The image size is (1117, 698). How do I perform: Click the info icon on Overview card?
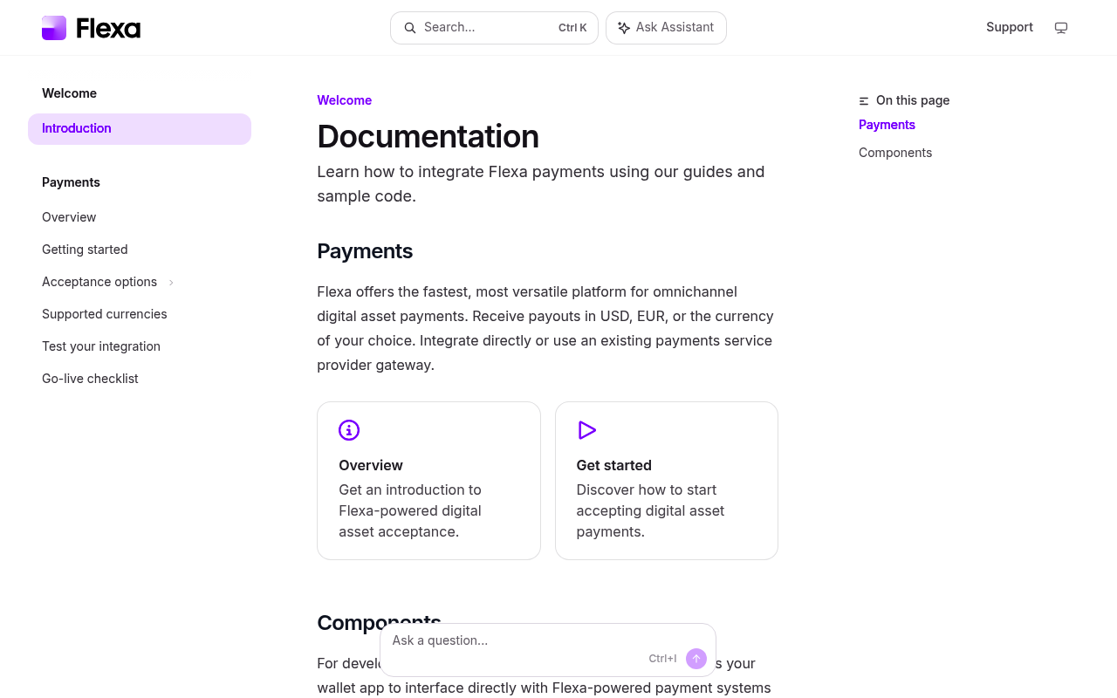coord(349,430)
